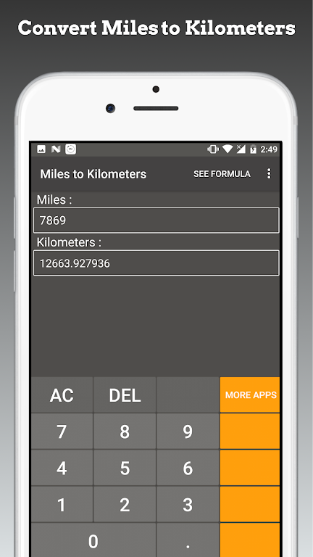Open MORE APPS orange button
This screenshot has width=313, height=557.
point(250,395)
